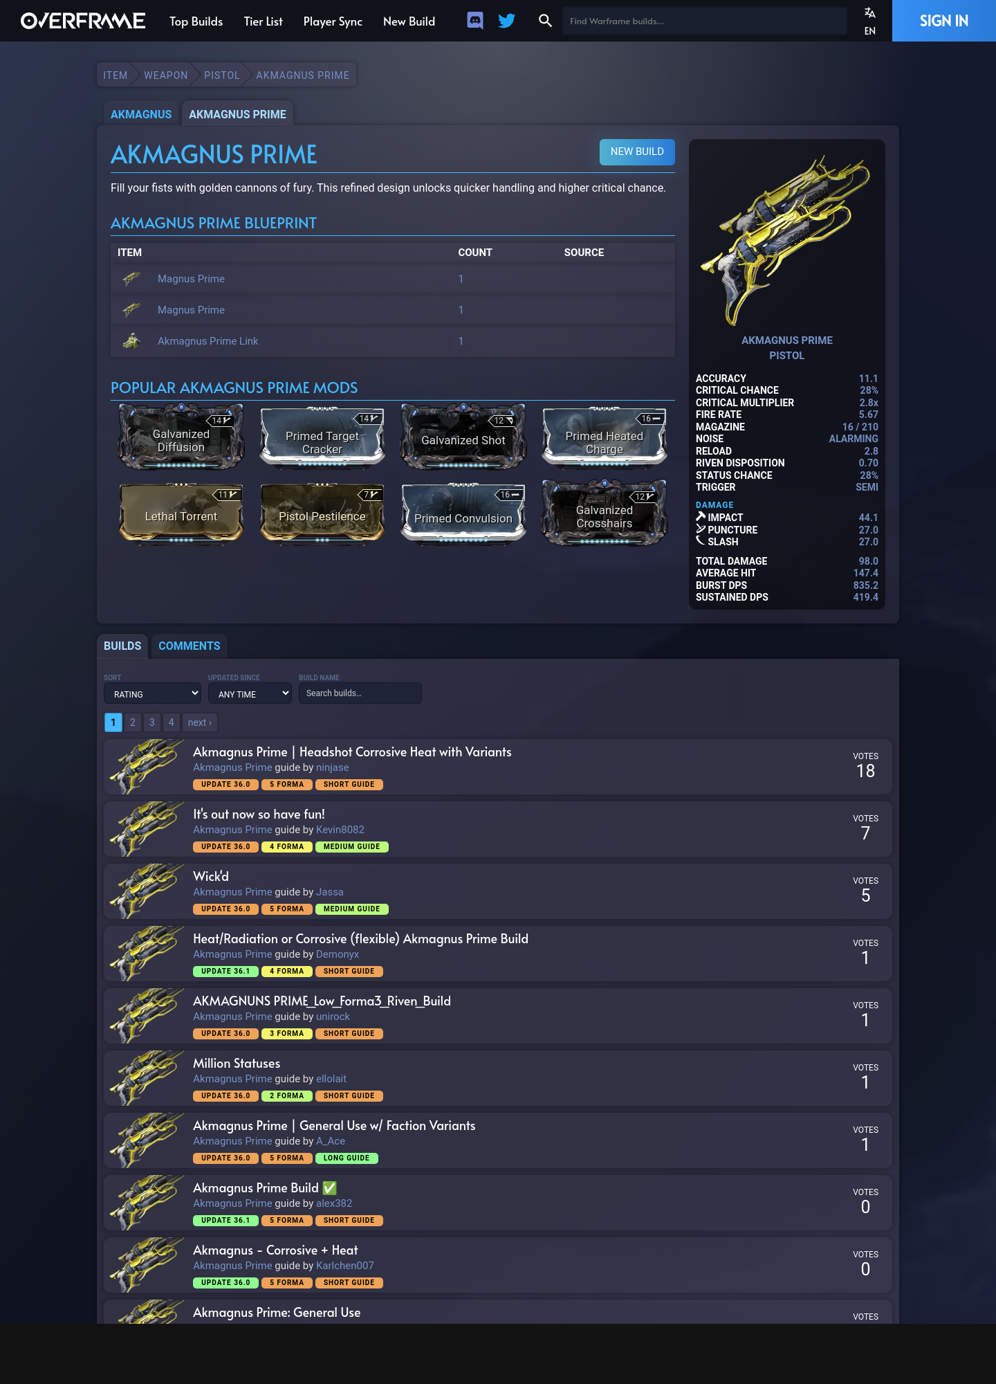Screen dimensions: 996x1384
Task: Open author alex382 profile
Action: tap(334, 1203)
